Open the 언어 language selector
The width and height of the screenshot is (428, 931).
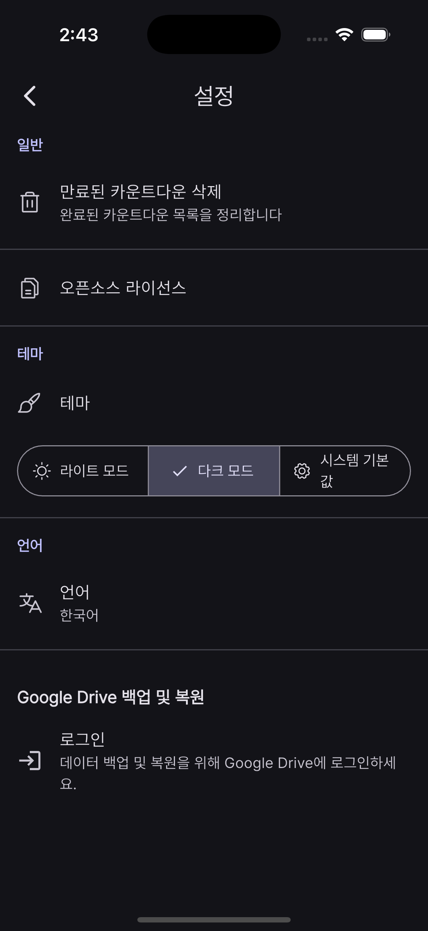click(75, 592)
